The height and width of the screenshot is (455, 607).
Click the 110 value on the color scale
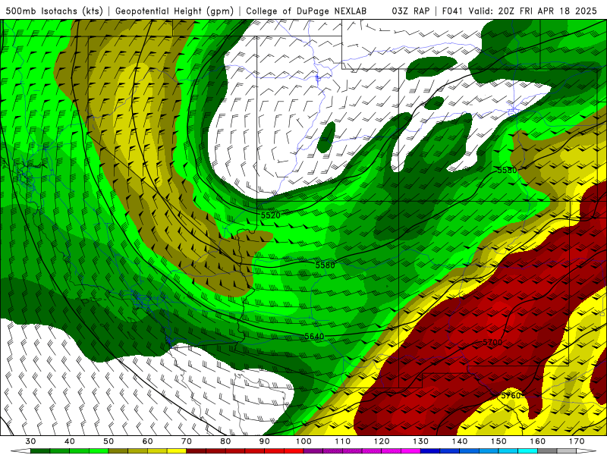pos(343,441)
